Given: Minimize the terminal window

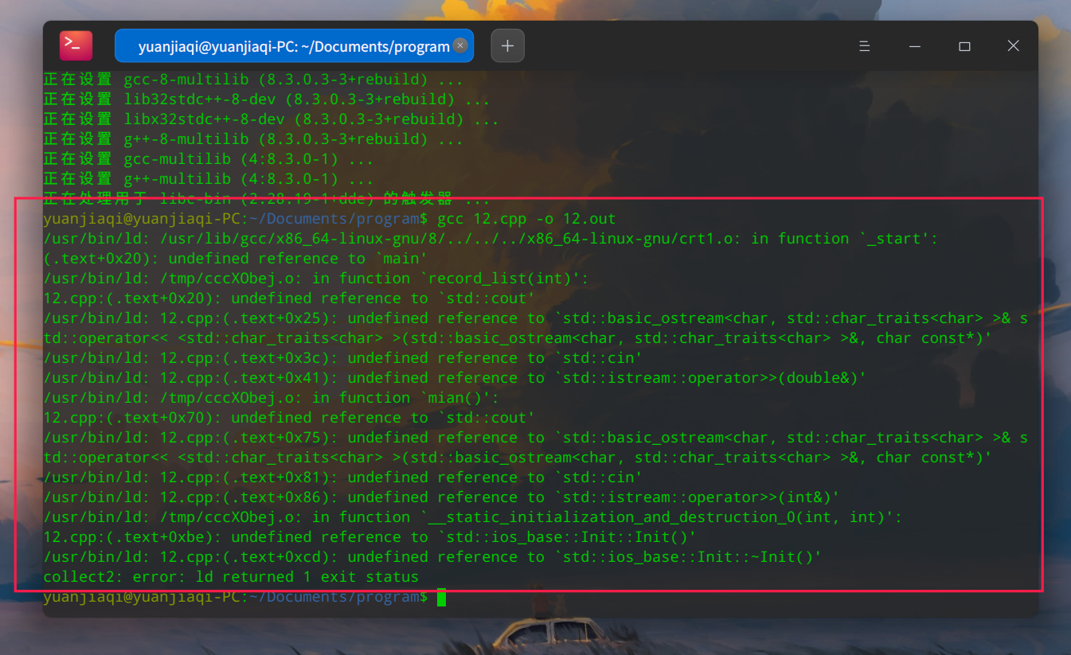Looking at the screenshot, I should click(x=915, y=46).
